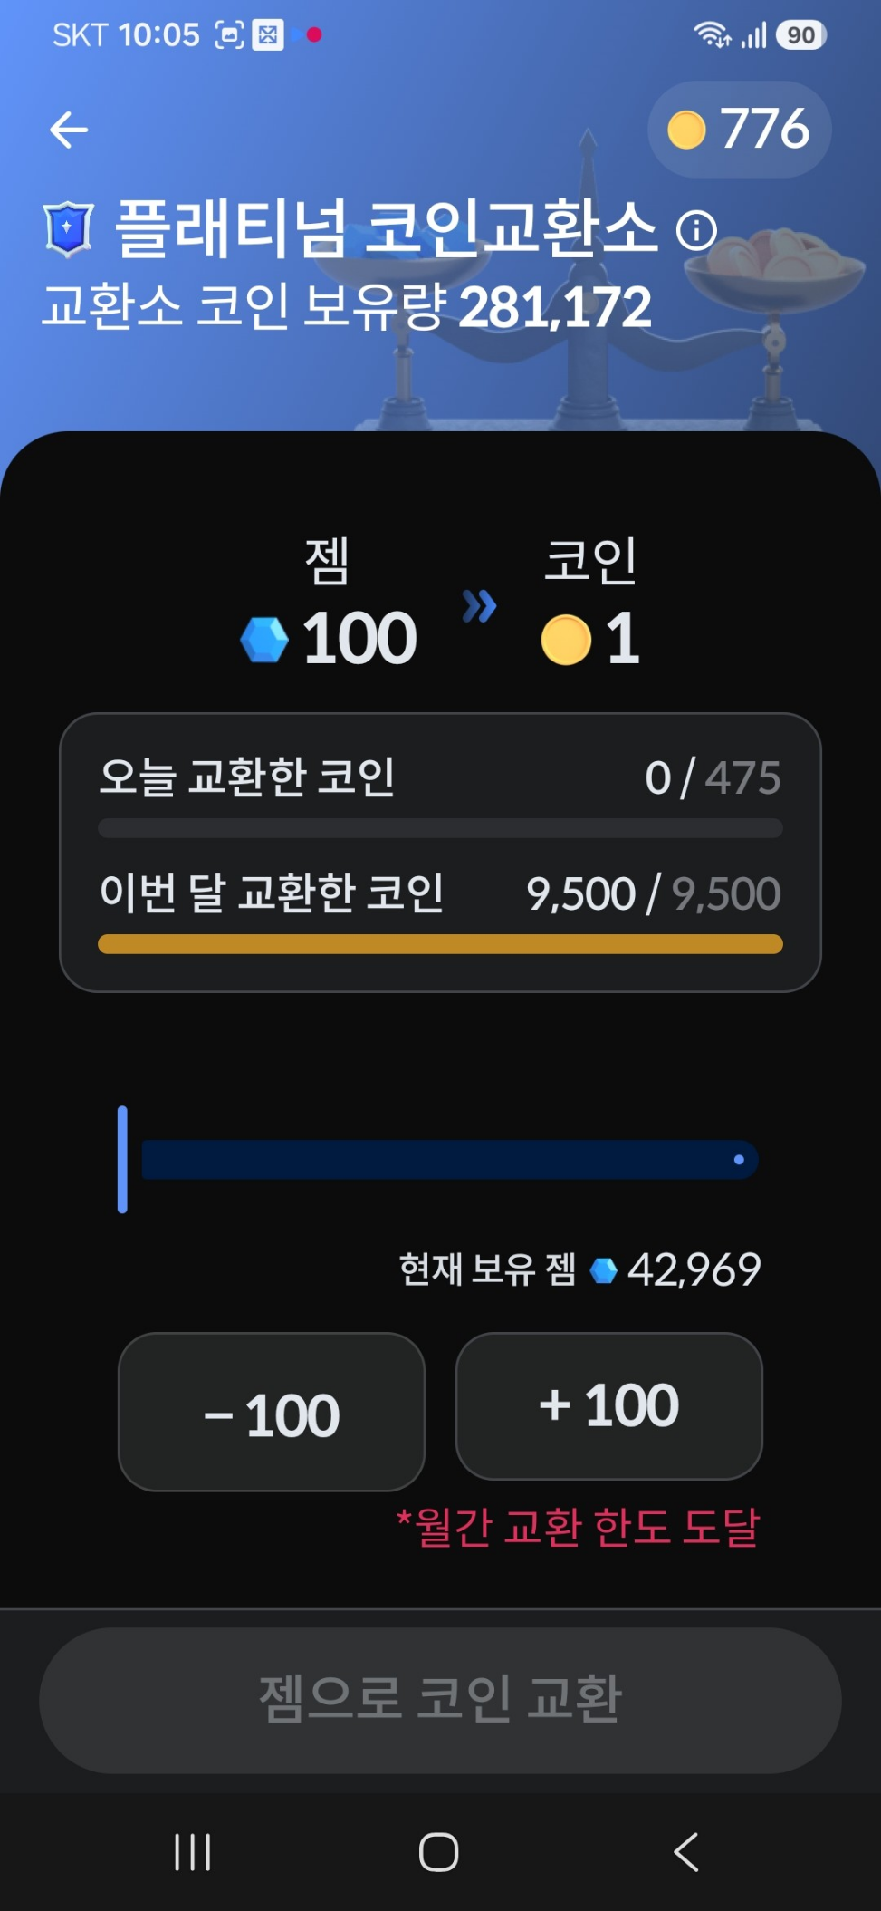The image size is (881, 1911).
Task: Tap the 교환소 코인 보유량 281,172 text
Action: (x=347, y=306)
